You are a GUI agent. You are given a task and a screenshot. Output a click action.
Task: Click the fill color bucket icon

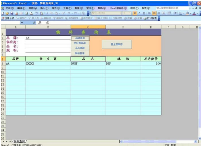point(187,13)
